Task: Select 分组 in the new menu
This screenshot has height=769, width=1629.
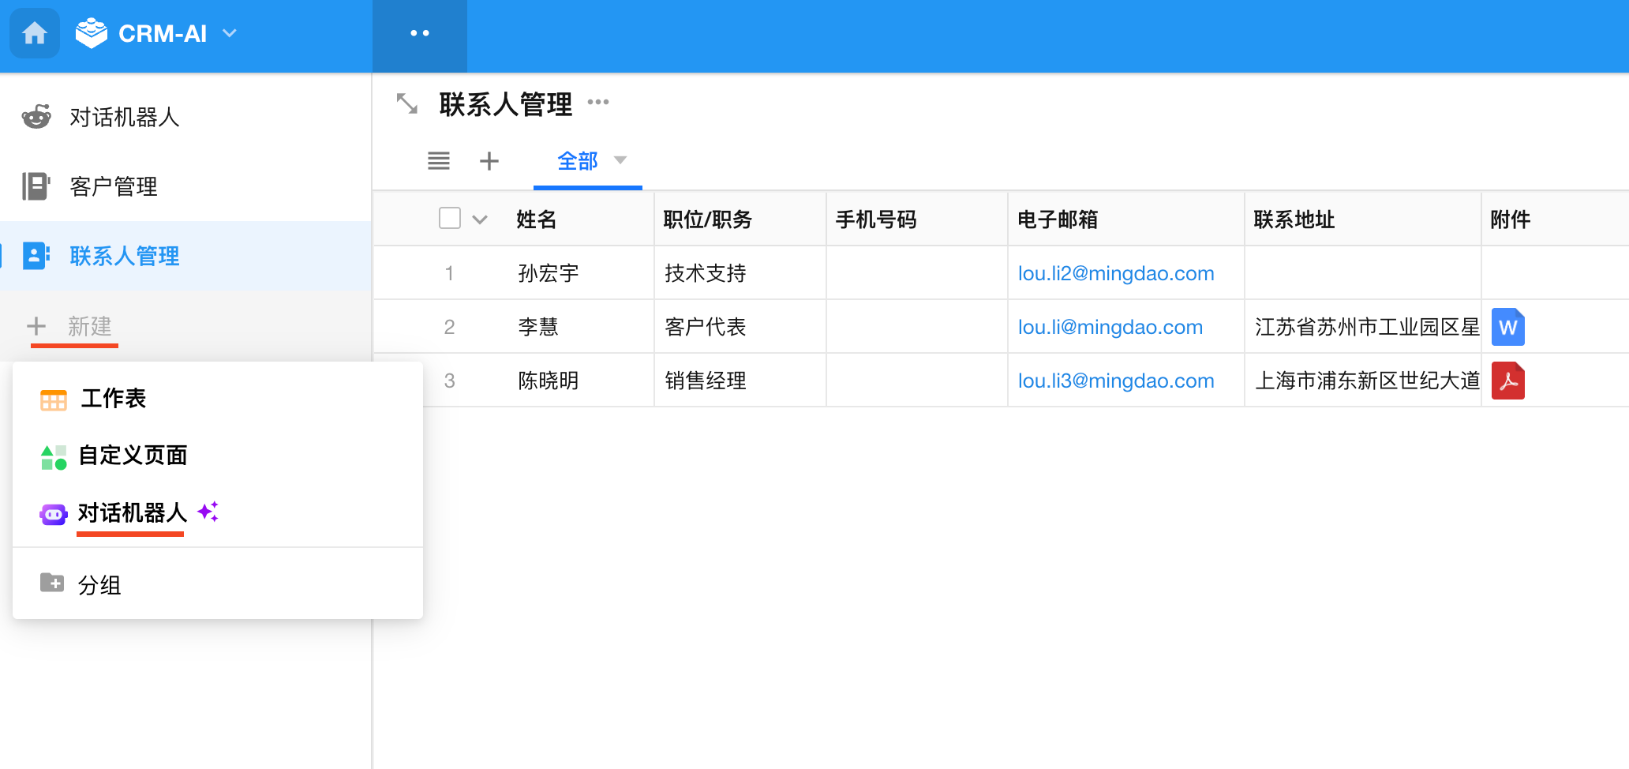Action: [x=99, y=585]
